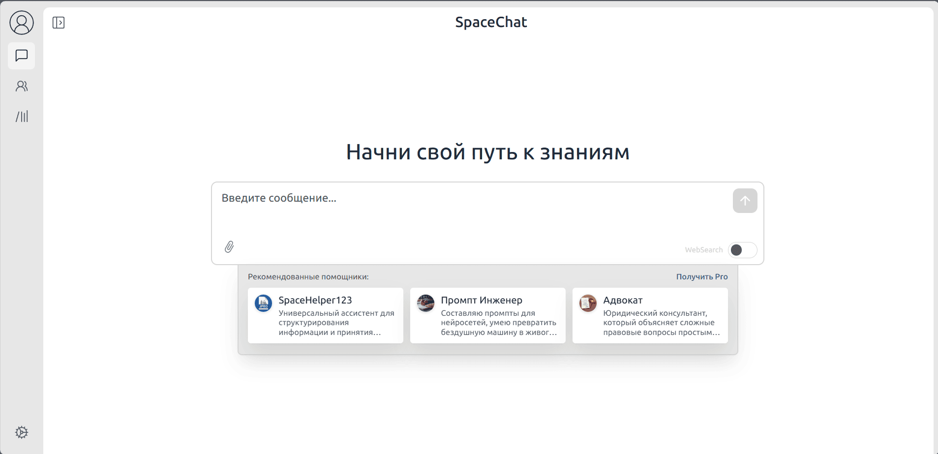Viewport: 938px width, 454px height.
Task: Choose the Промпт Инженер assistant card
Action: 487,315
